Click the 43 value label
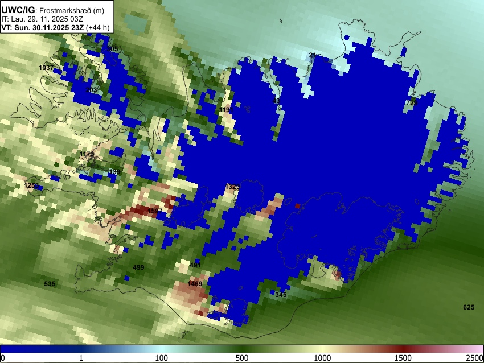The width and height of the screenshot is (484, 363). coord(276,101)
